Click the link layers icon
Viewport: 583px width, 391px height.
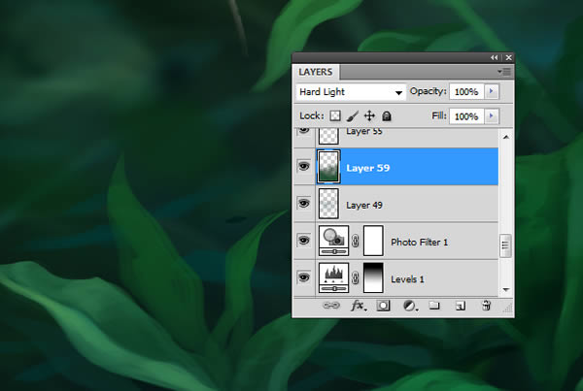[x=331, y=306]
